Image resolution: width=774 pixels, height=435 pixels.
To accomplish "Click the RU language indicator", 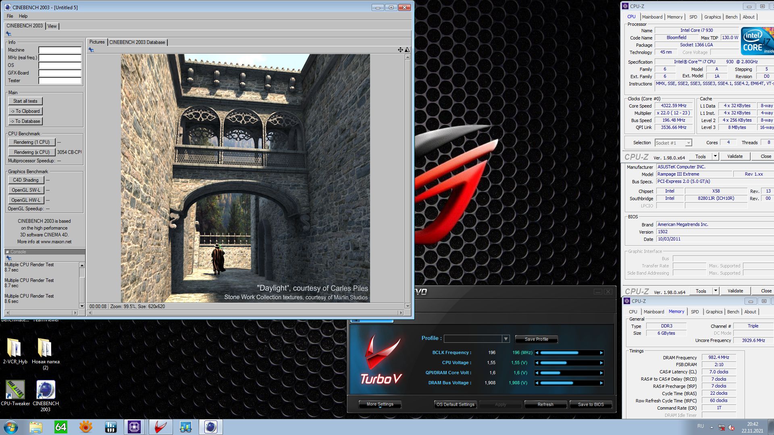I will tap(701, 426).
